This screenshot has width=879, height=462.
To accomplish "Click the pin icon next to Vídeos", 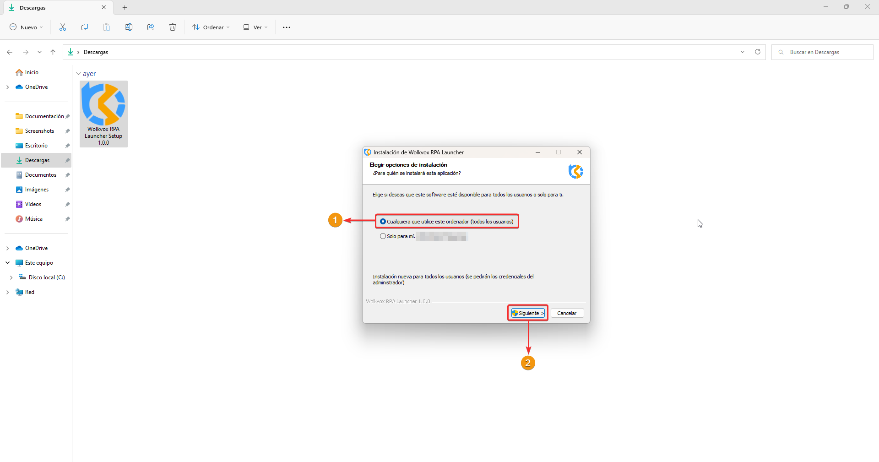I will point(68,204).
